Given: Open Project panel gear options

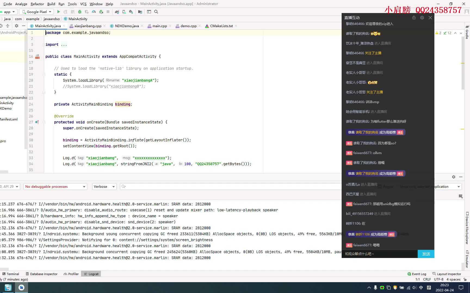Looking at the screenshot, I should (x=17, y=26).
